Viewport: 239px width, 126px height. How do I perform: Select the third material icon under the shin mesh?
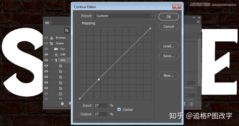coord(61,77)
